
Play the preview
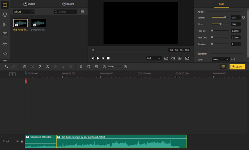click(x=98, y=58)
